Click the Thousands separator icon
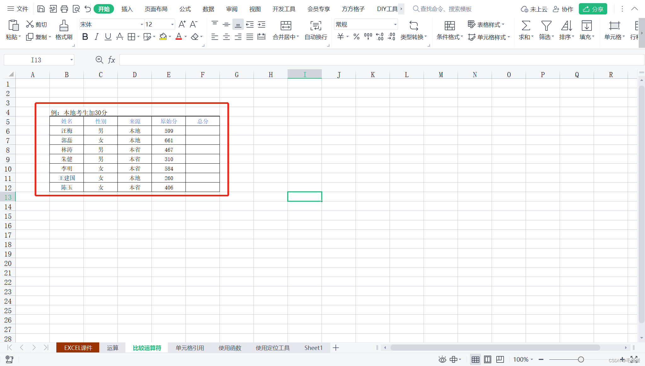Viewport: 645px width, 366px height. click(368, 37)
